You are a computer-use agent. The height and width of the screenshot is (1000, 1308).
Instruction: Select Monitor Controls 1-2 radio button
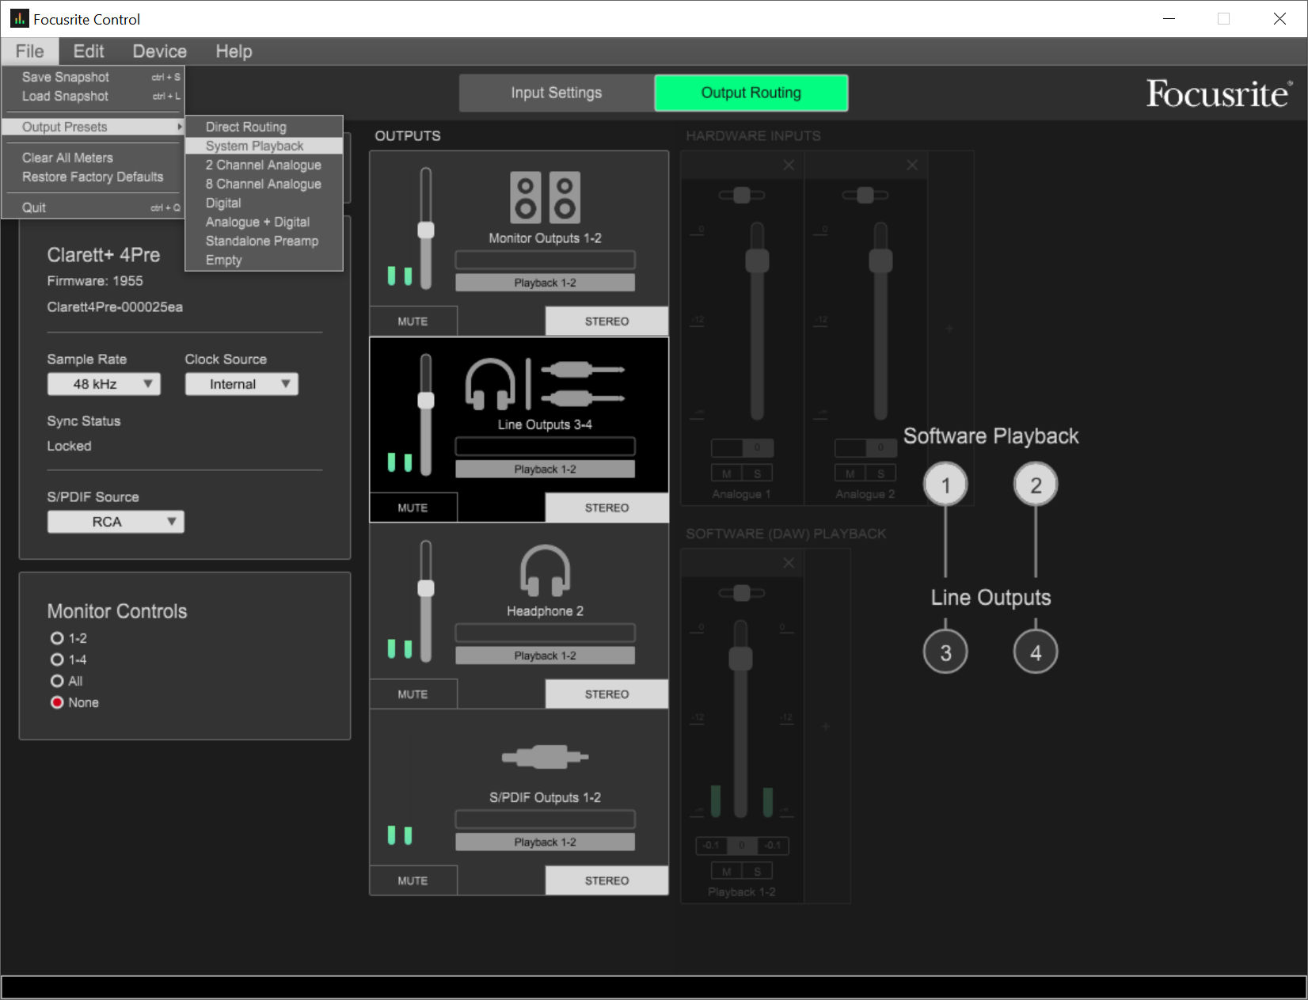(x=57, y=638)
